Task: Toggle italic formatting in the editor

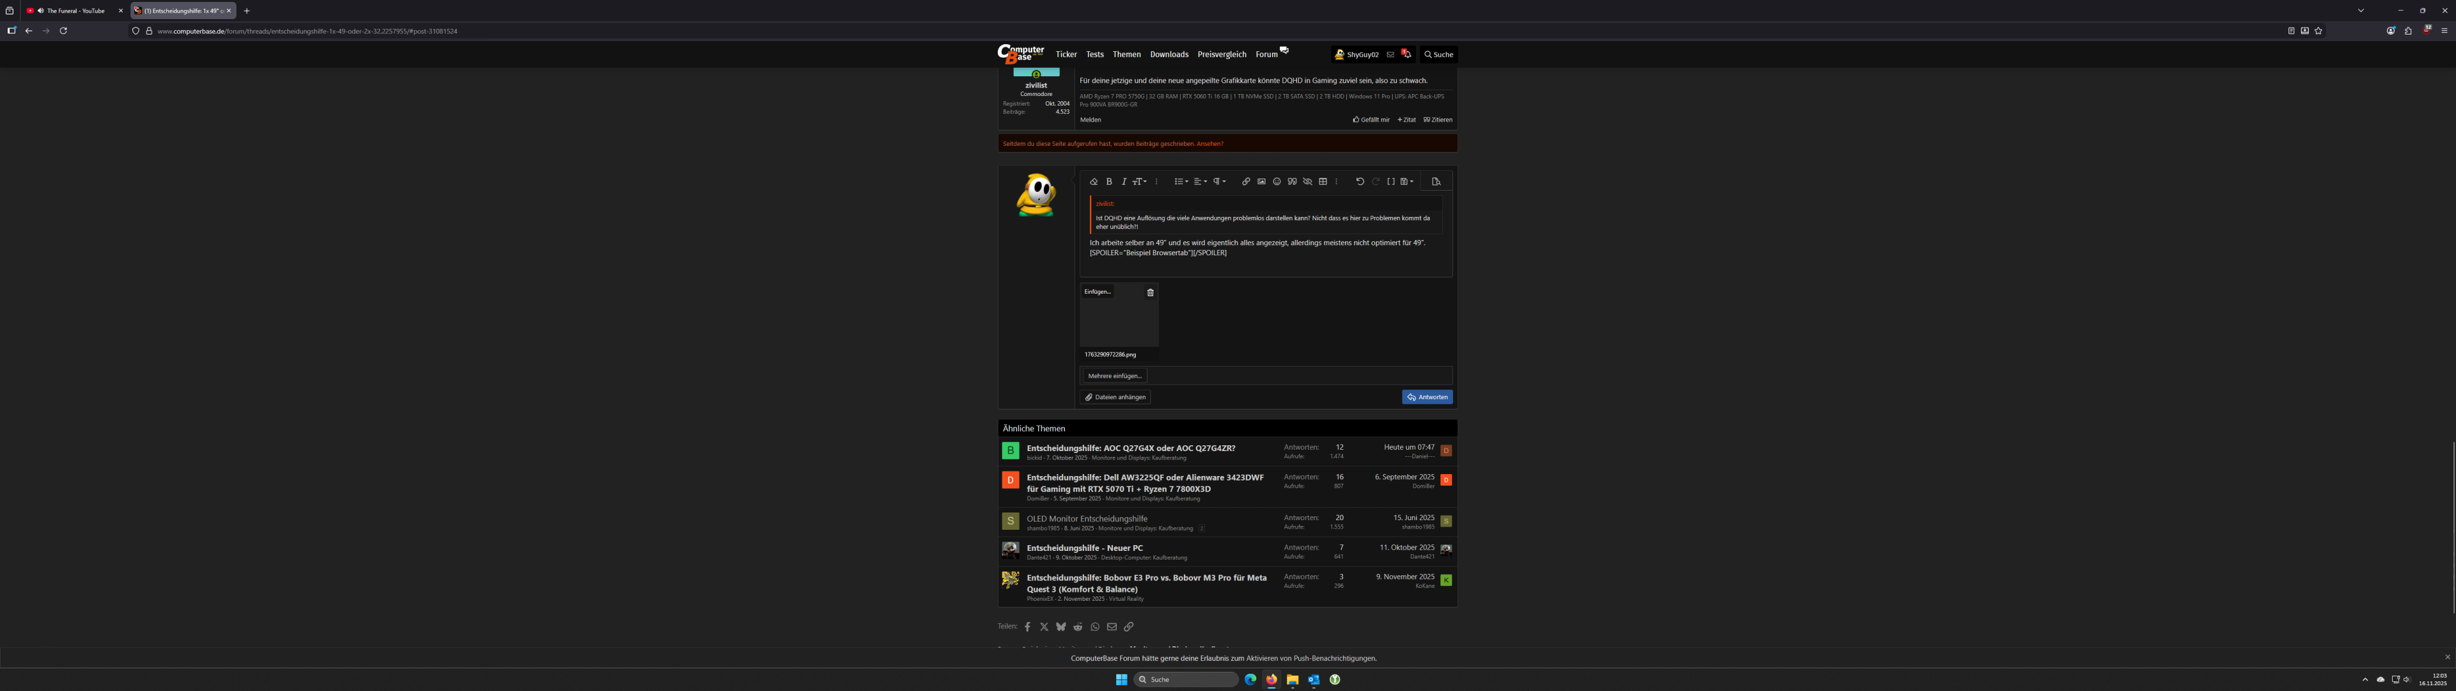Action: (x=1124, y=181)
